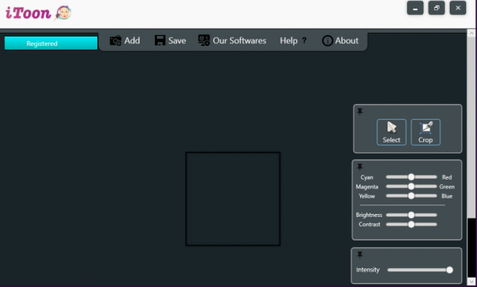The image size is (477, 287).
Task: Click the empty image preview box
Action: (x=233, y=199)
